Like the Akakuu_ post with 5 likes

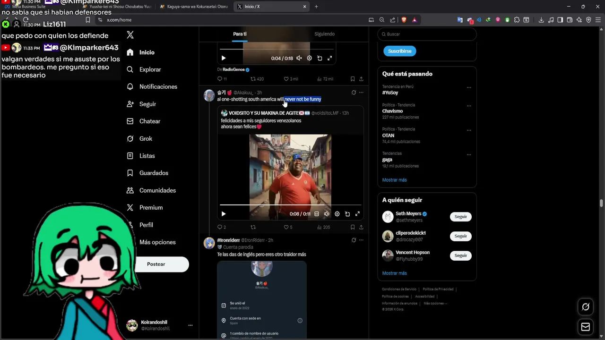tap(288, 227)
